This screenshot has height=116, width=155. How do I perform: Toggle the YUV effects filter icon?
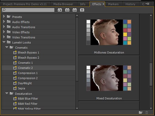click(74, 10)
